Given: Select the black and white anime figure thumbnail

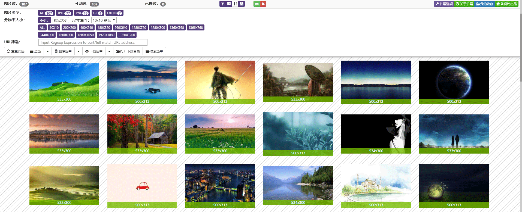Looking at the screenshot, I should (x=376, y=134).
